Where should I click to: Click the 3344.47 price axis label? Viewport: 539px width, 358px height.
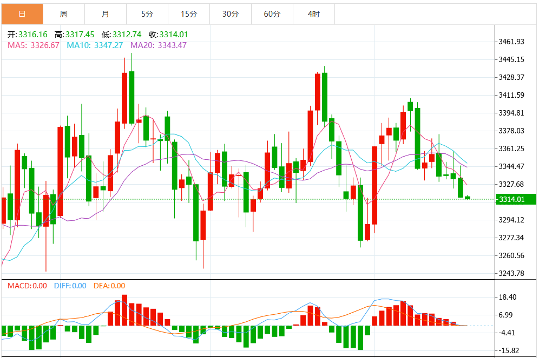click(511, 167)
